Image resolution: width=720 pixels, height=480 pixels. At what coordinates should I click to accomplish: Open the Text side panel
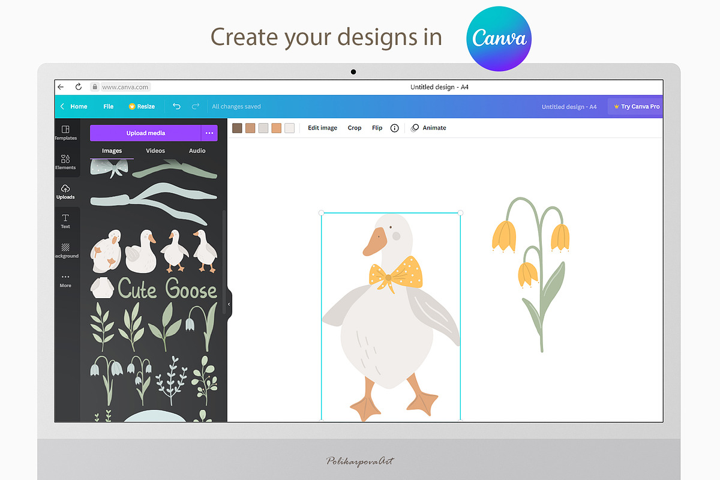click(65, 221)
